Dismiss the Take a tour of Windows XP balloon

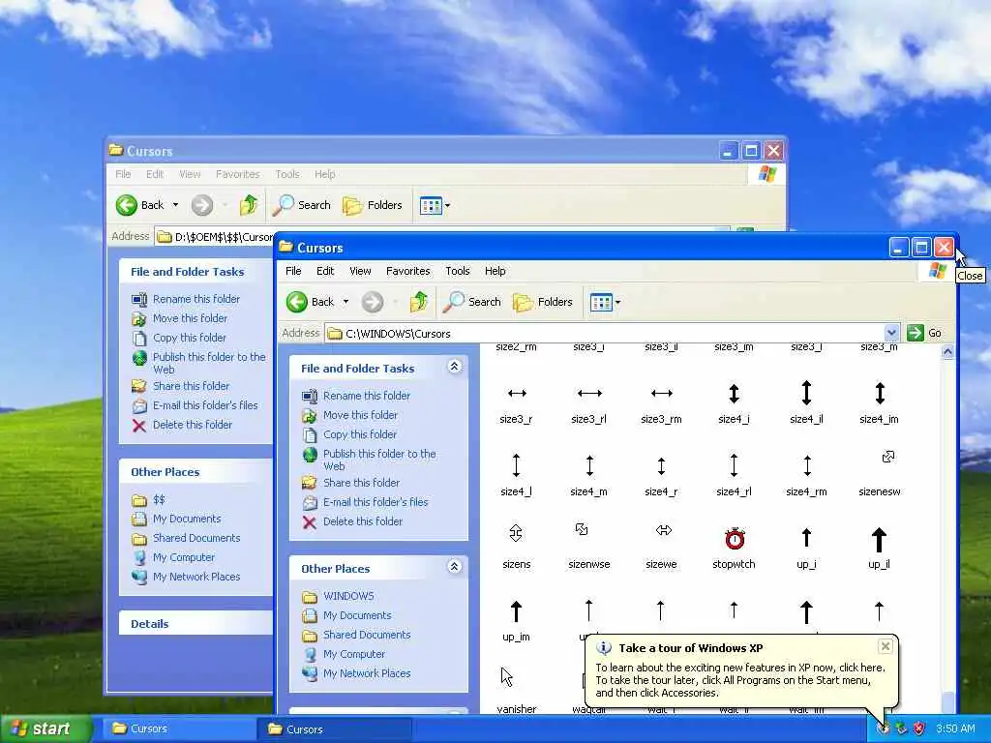[885, 645]
